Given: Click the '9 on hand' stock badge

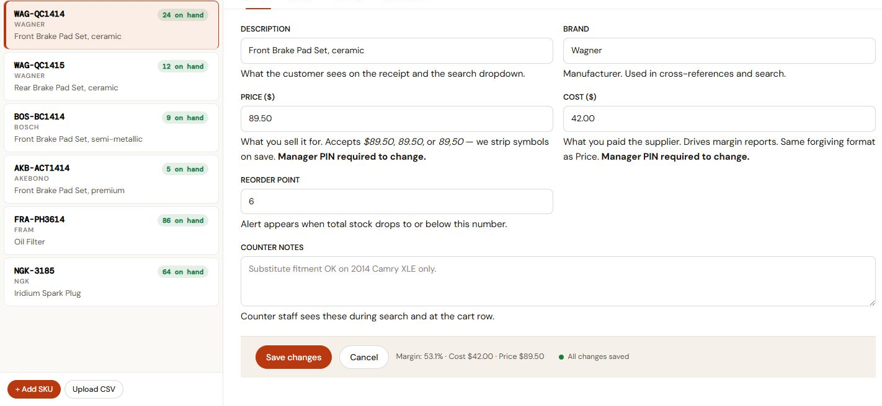Looking at the screenshot, I should pos(185,118).
